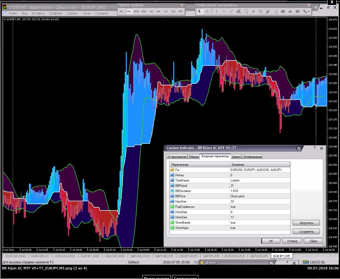
Task: Open the Вид menu
Action: point(24,13)
